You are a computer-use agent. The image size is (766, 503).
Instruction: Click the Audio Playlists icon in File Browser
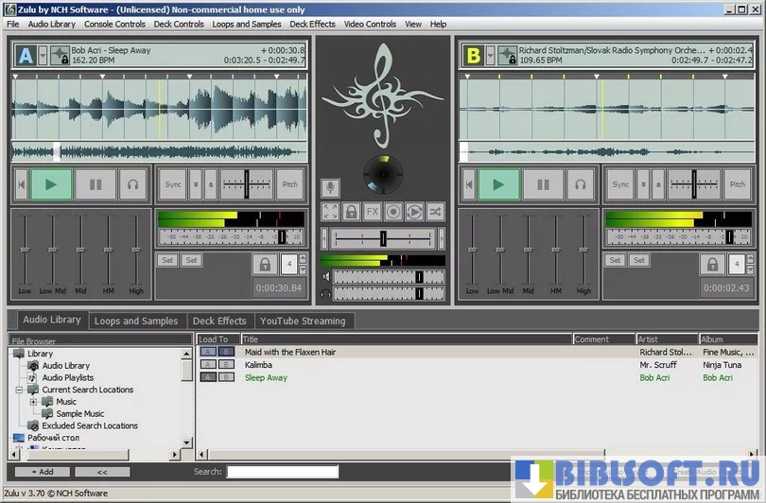click(x=34, y=377)
